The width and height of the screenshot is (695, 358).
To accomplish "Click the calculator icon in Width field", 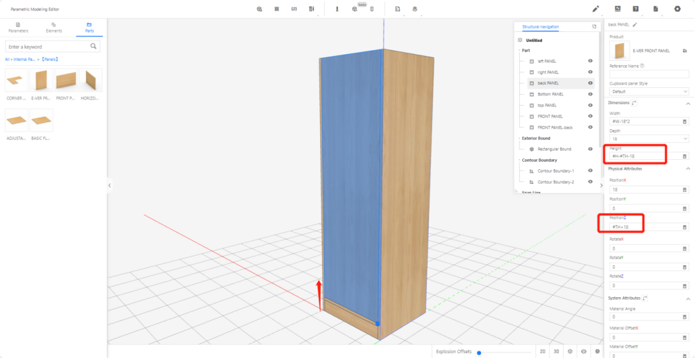I will [x=684, y=121].
